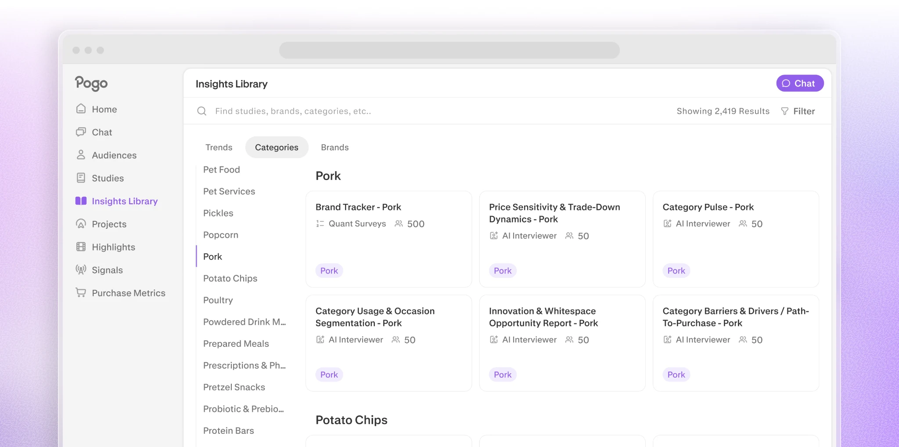Click the Signals broadcast icon
The image size is (899, 447).
coord(81,270)
